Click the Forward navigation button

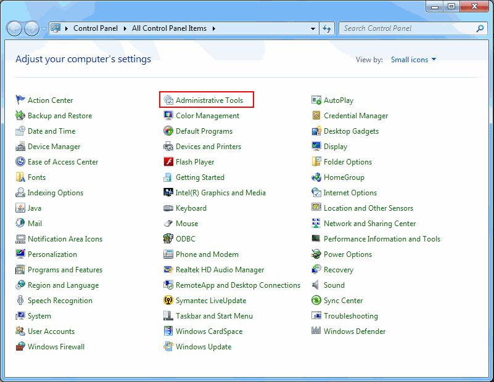tap(31, 29)
